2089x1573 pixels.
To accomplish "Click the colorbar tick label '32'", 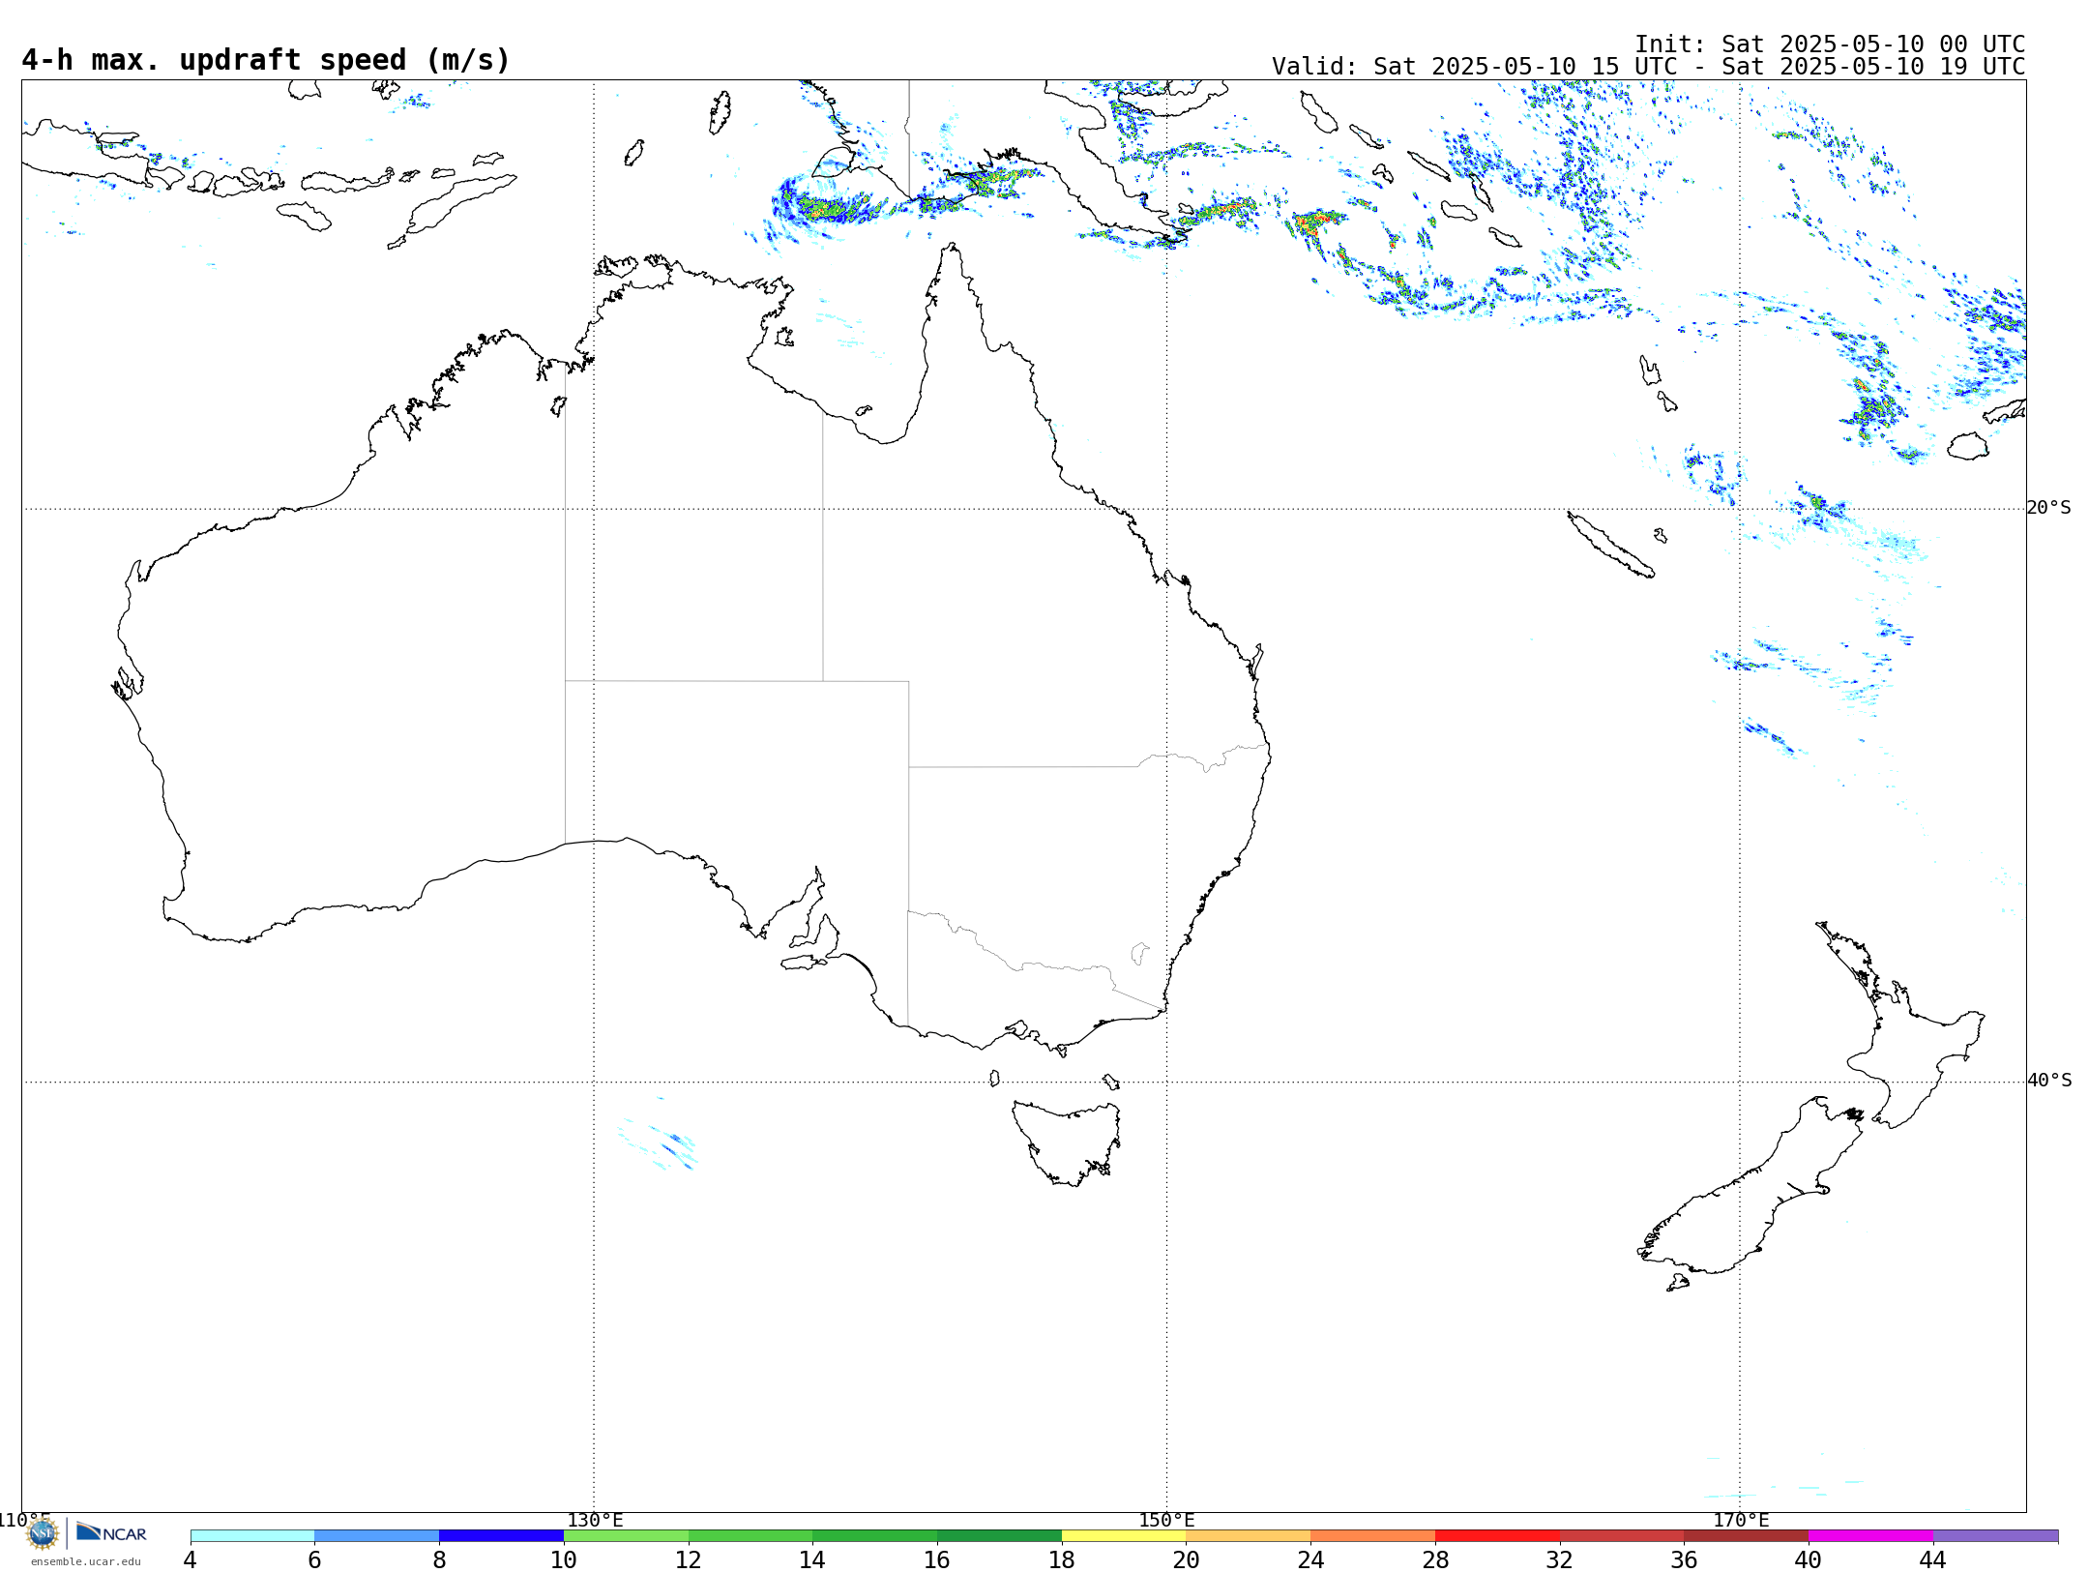I will [x=1559, y=1559].
